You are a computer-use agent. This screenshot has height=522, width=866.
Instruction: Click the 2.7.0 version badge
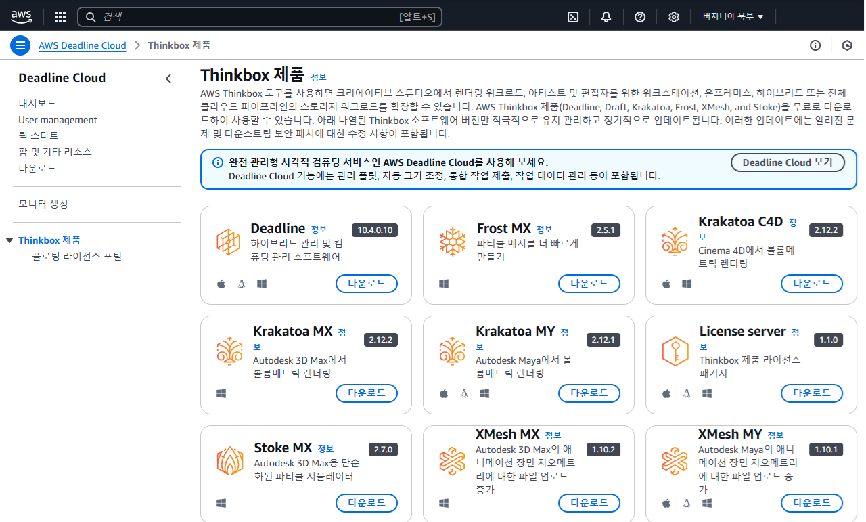coord(383,450)
